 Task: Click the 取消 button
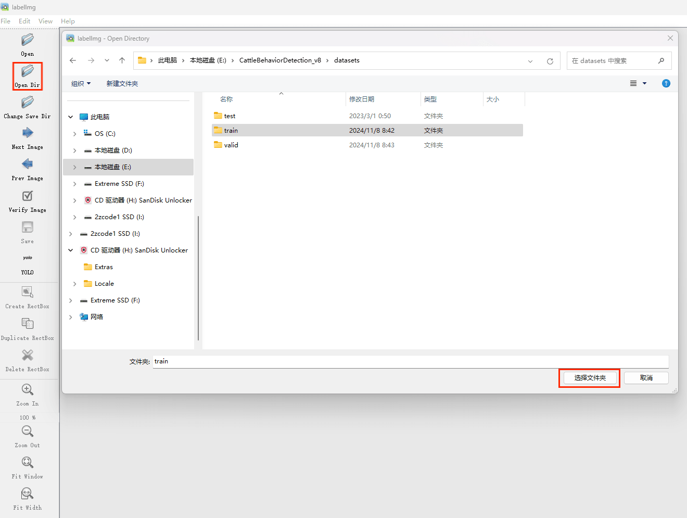[x=646, y=378]
